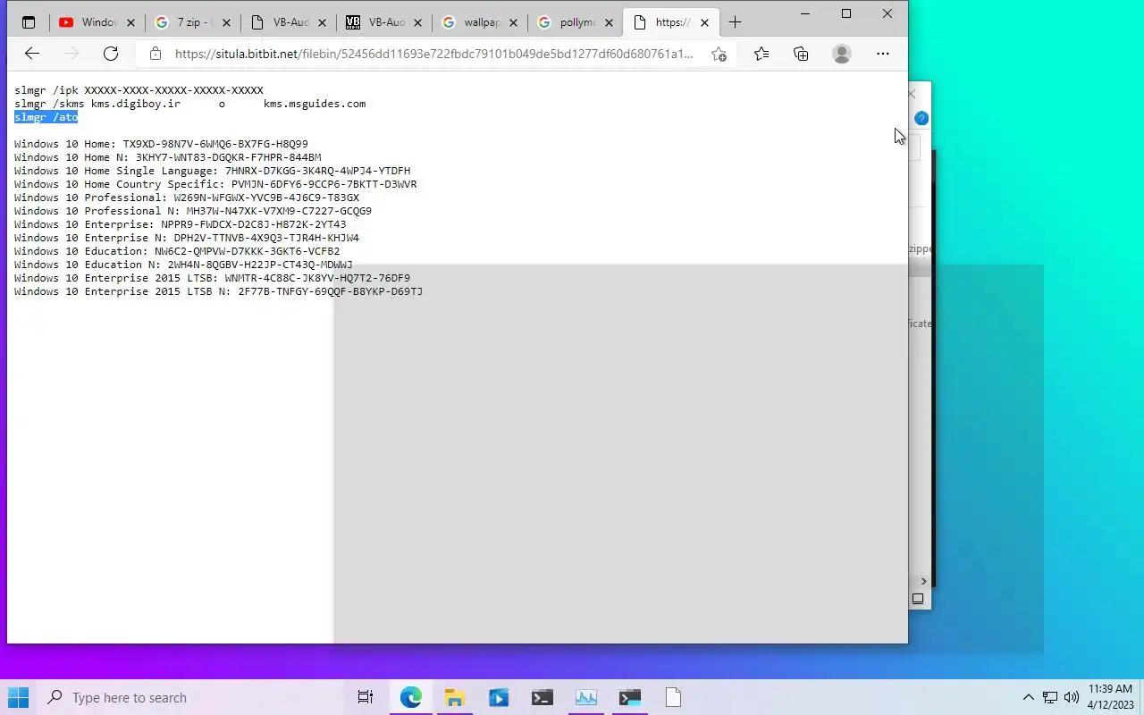Click kms.digiboy.ir server text
This screenshot has height=715, width=1144.
tap(135, 104)
